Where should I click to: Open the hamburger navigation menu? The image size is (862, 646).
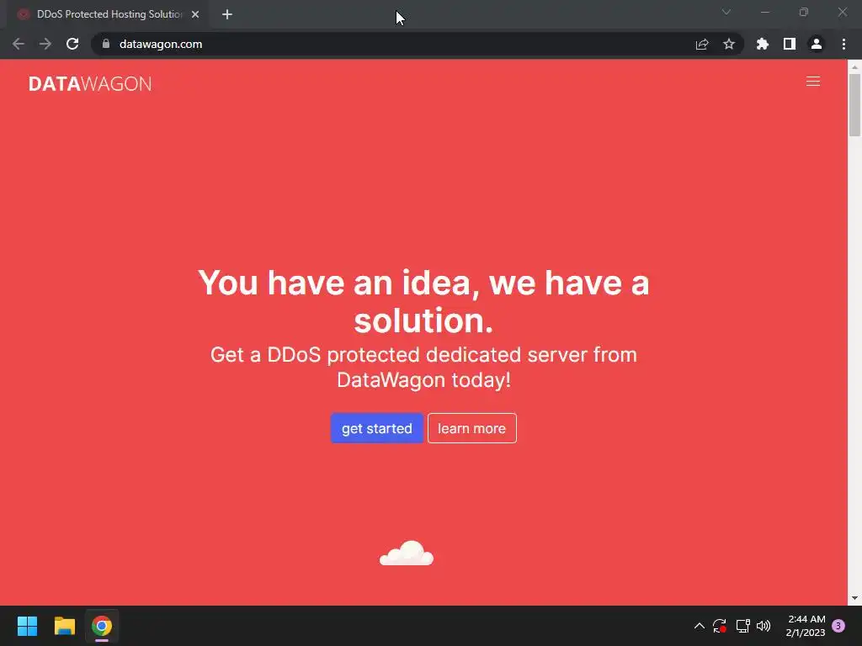(x=812, y=82)
